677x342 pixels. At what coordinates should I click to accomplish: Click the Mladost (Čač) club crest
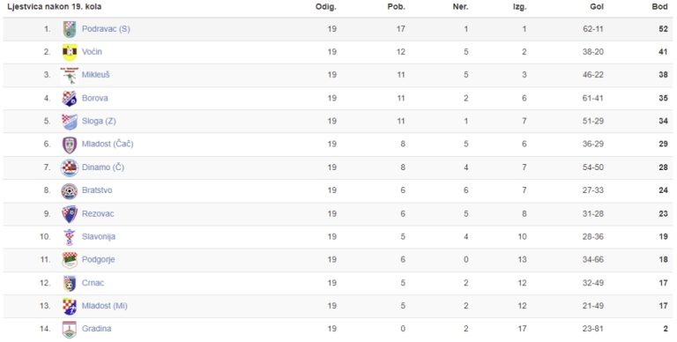[x=70, y=145]
